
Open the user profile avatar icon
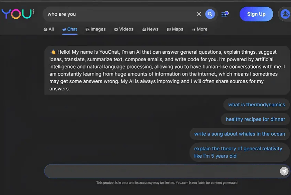285,14
